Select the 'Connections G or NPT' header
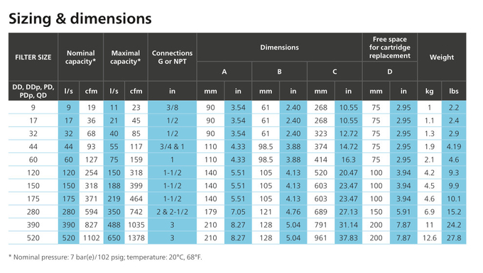This screenshot has width=483, height=273. [x=172, y=57]
